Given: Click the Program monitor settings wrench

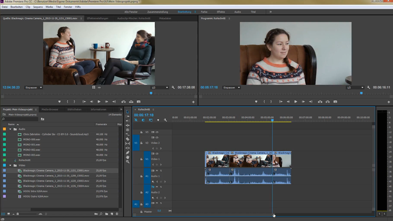Looking at the screenshot, I should pyautogui.click(x=369, y=87).
